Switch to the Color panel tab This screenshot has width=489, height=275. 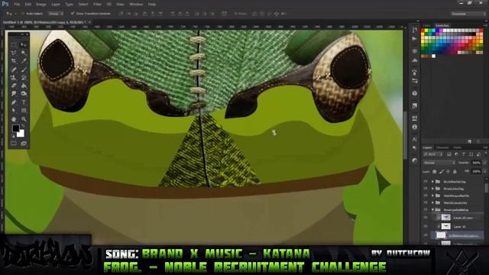[x=426, y=25]
